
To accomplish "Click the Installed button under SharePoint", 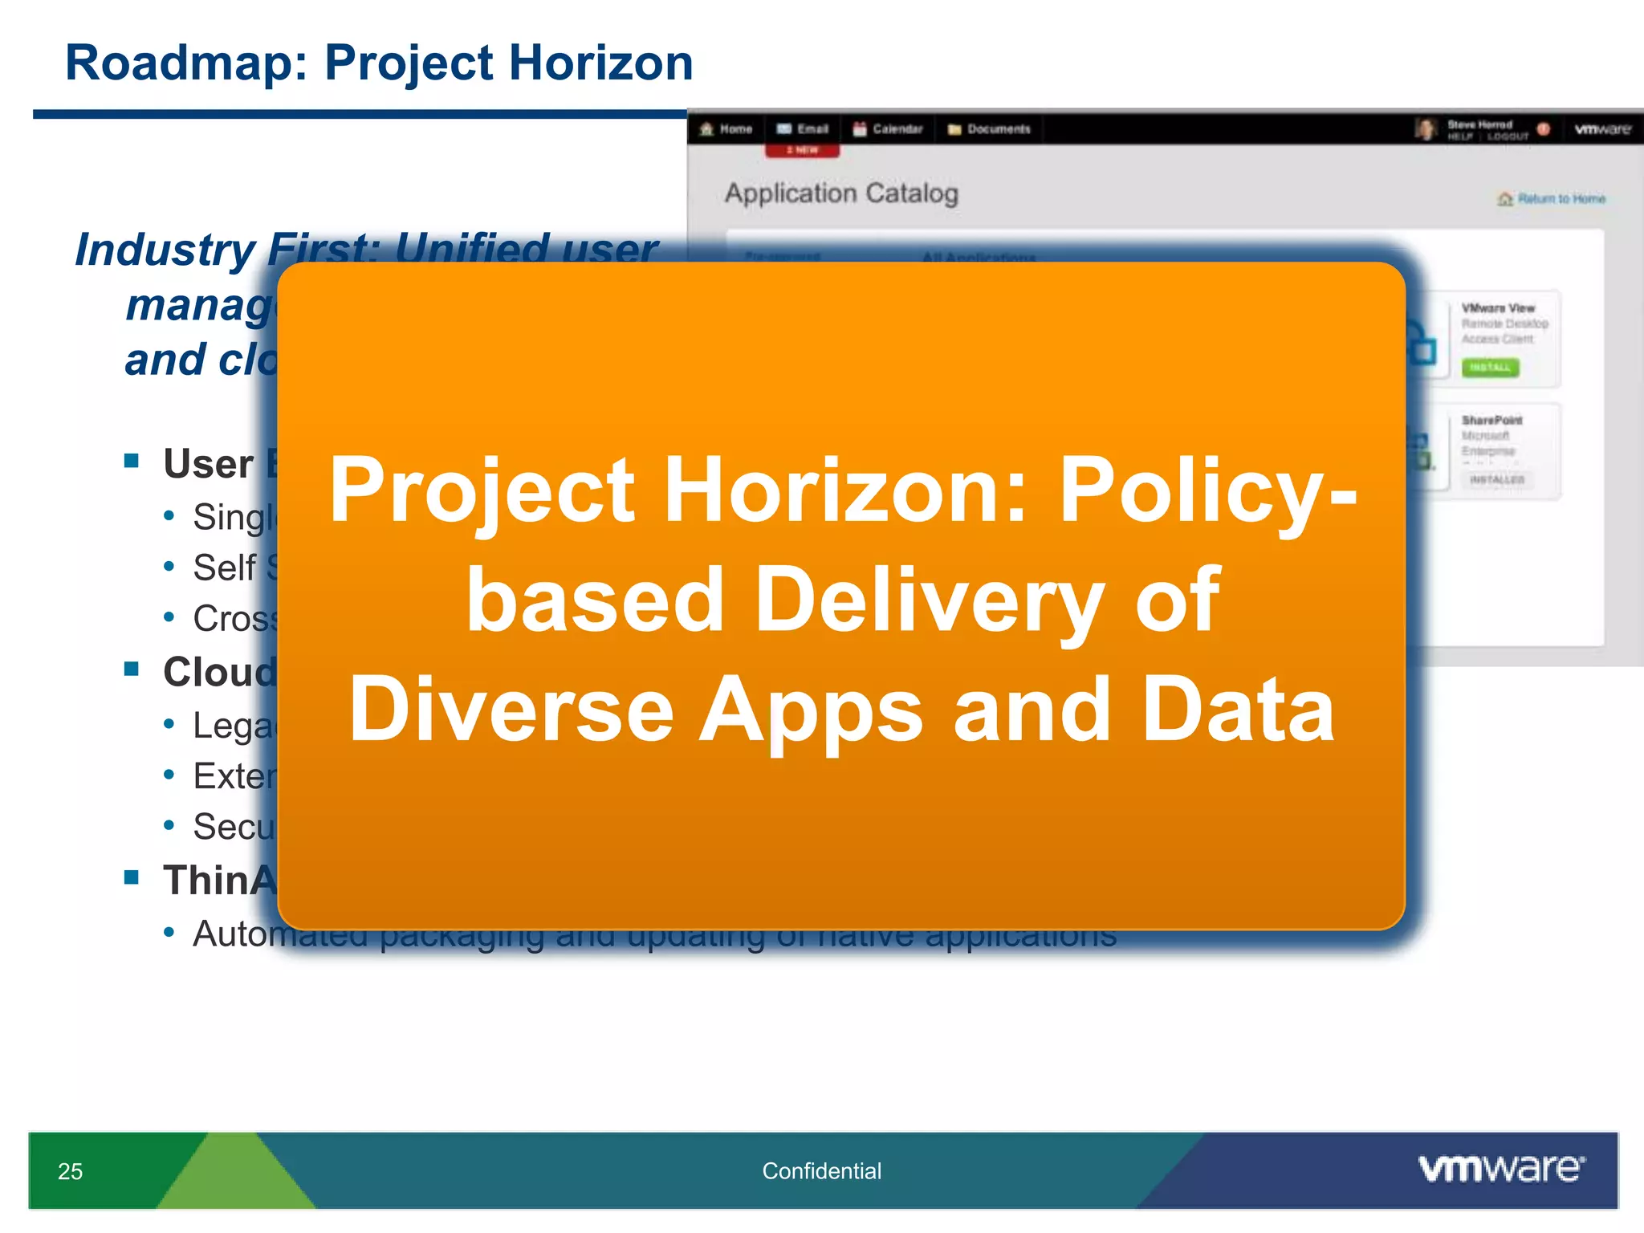I will point(1496,479).
